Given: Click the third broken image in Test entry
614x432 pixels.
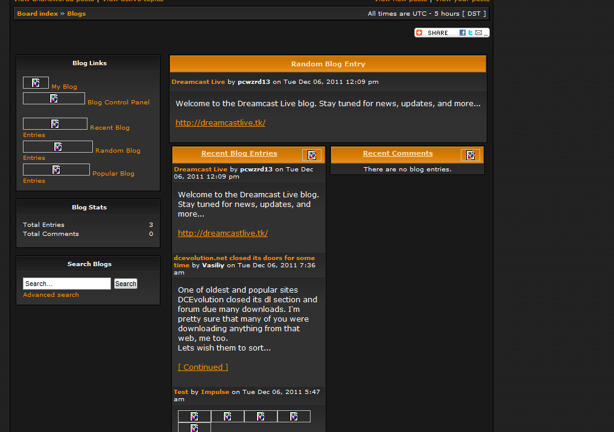Looking at the screenshot, I should (x=261, y=416).
